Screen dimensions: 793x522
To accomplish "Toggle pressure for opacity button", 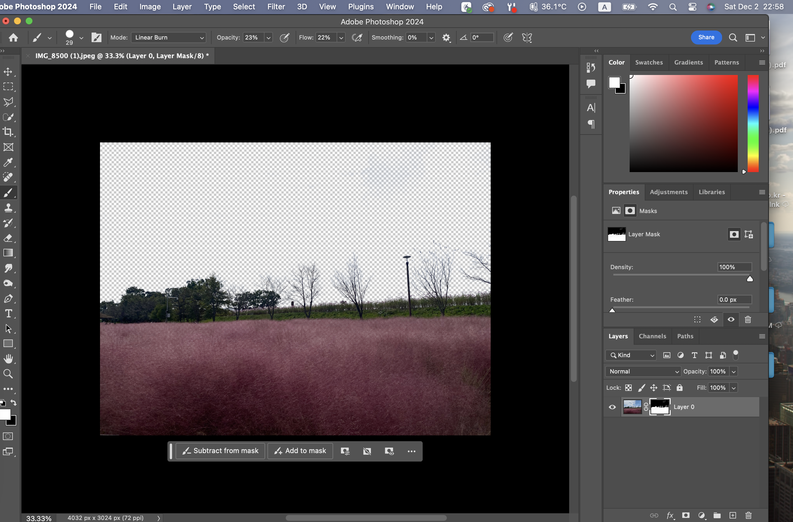I will point(284,38).
